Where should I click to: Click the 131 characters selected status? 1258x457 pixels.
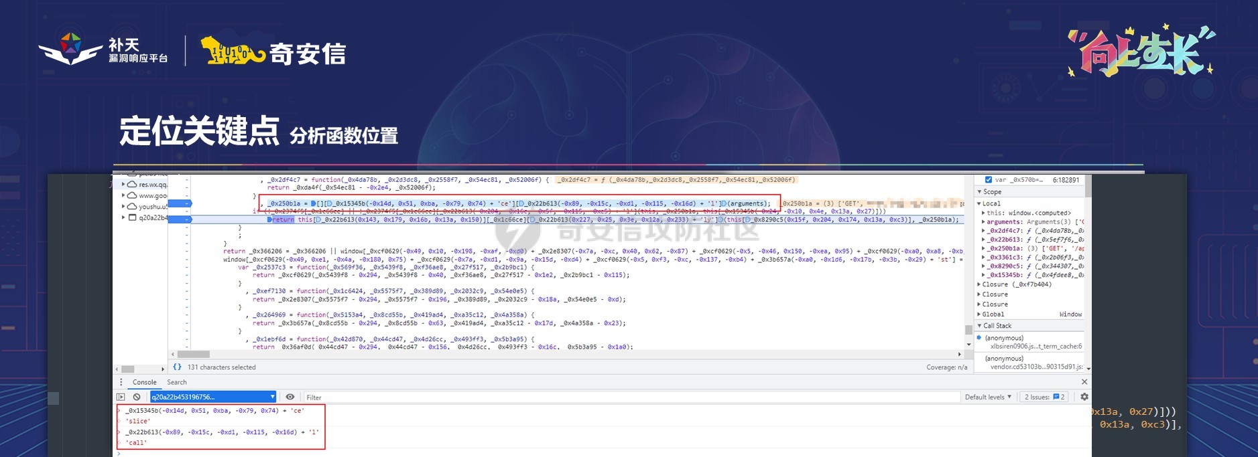pyautogui.click(x=222, y=367)
